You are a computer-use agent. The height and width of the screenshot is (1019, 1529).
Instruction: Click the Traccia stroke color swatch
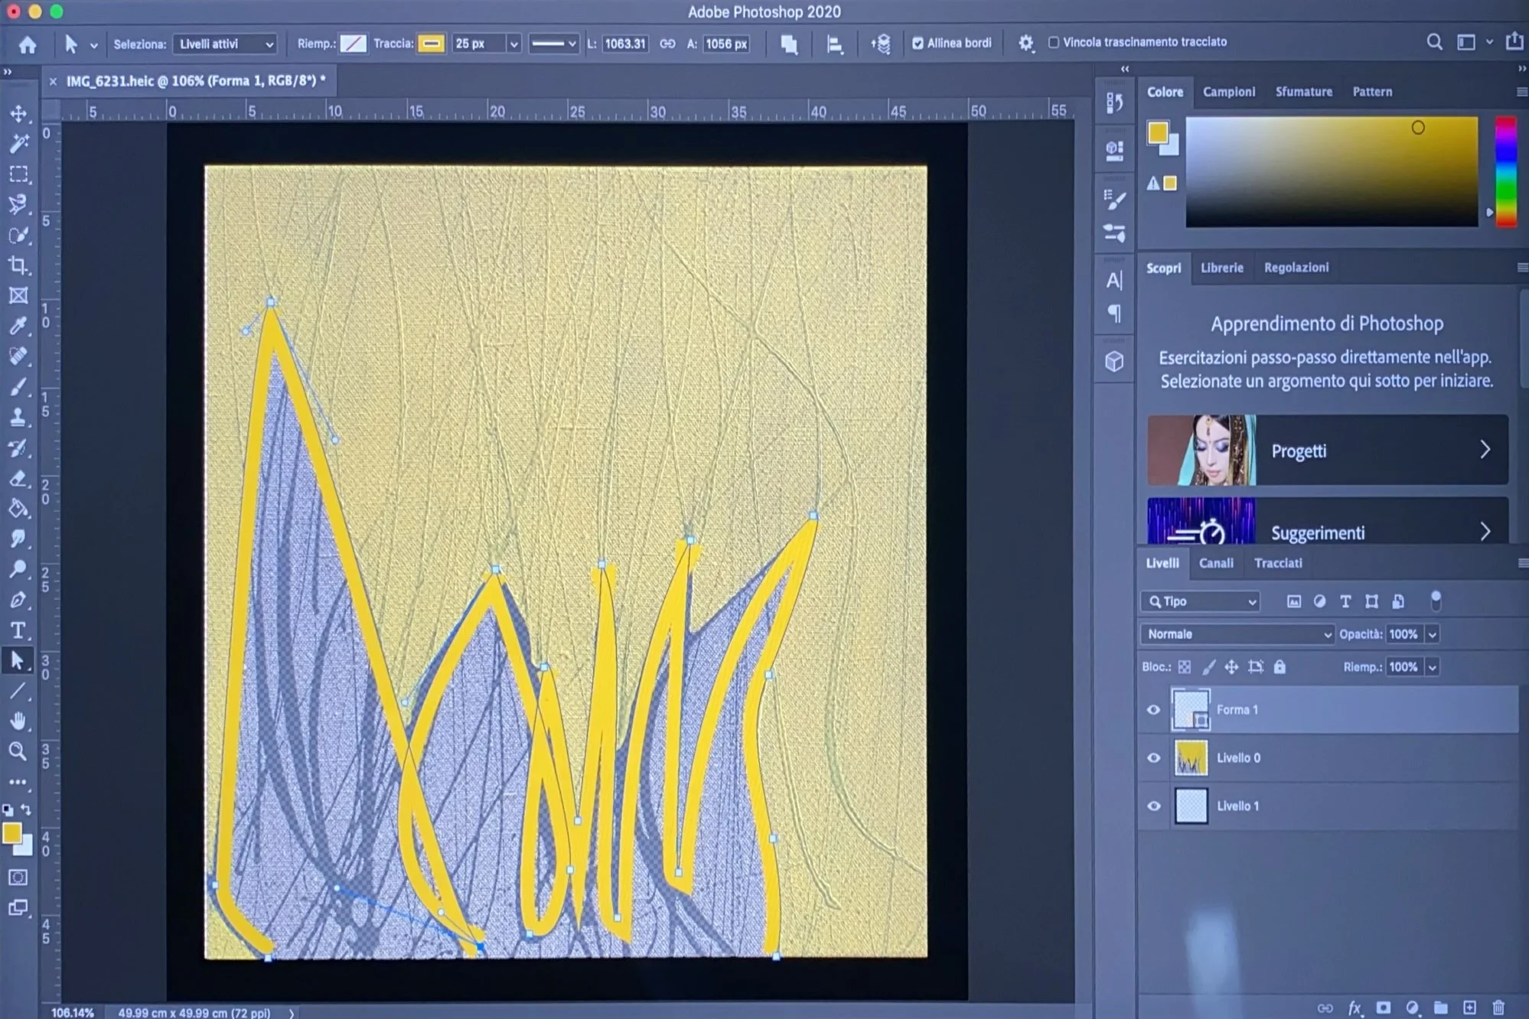[x=431, y=44]
